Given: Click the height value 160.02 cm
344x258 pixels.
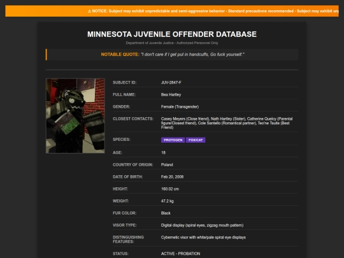Looking at the screenshot, I should click(x=170, y=189).
